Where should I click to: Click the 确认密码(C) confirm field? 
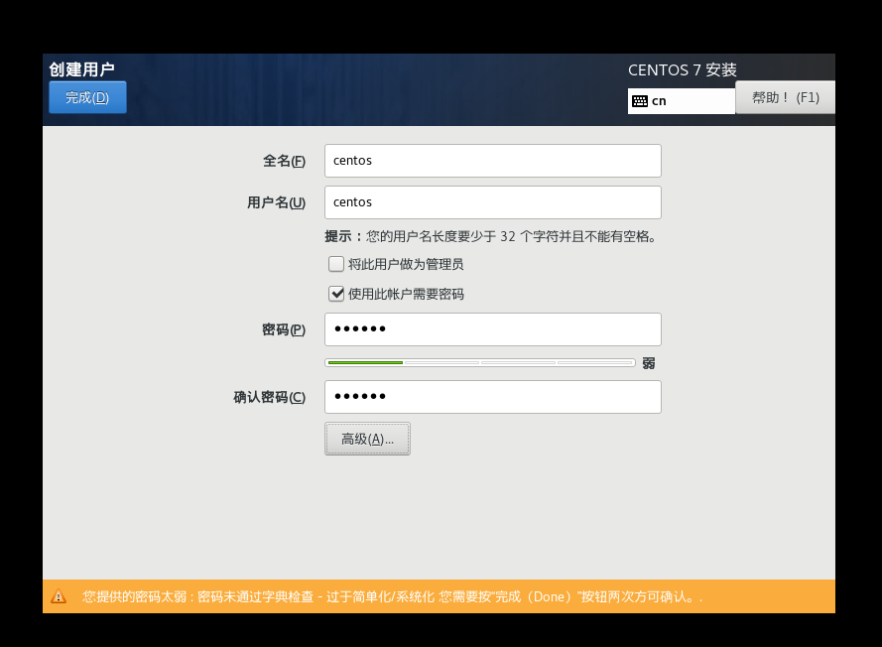(x=493, y=397)
